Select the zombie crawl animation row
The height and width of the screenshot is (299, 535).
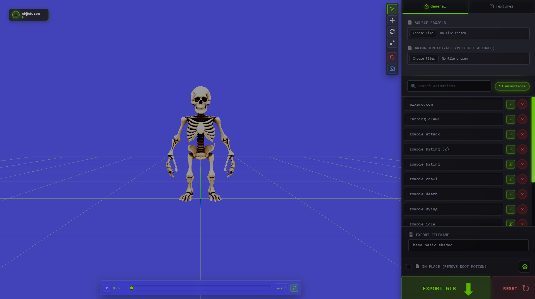(x=454, y=179)
